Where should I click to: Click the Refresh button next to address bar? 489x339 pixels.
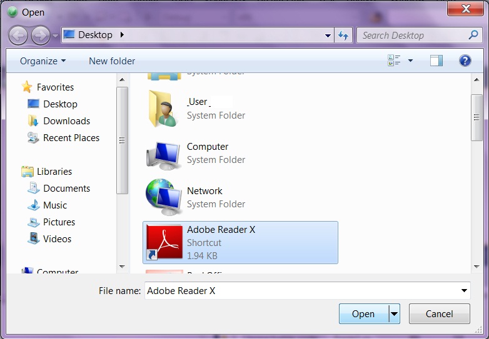[x=343, y=36]
